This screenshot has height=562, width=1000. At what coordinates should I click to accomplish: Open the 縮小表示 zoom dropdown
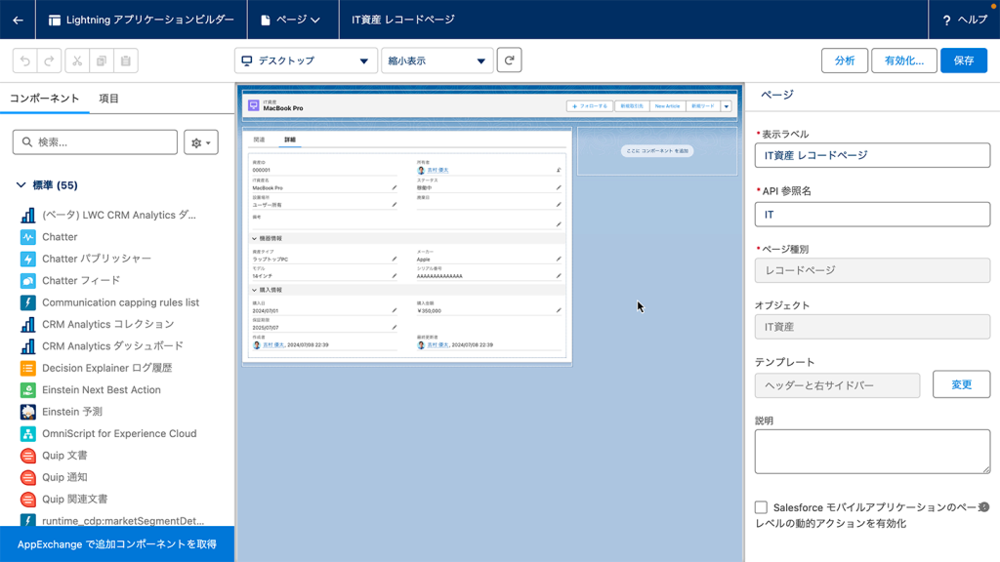point(437,60)
